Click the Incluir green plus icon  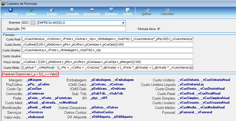coord(31,10)
